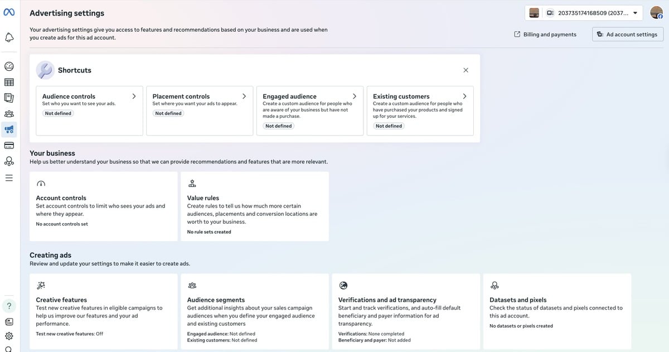
Task: Expand the Placement controls shortcut chevron
Action: [244, 97]
